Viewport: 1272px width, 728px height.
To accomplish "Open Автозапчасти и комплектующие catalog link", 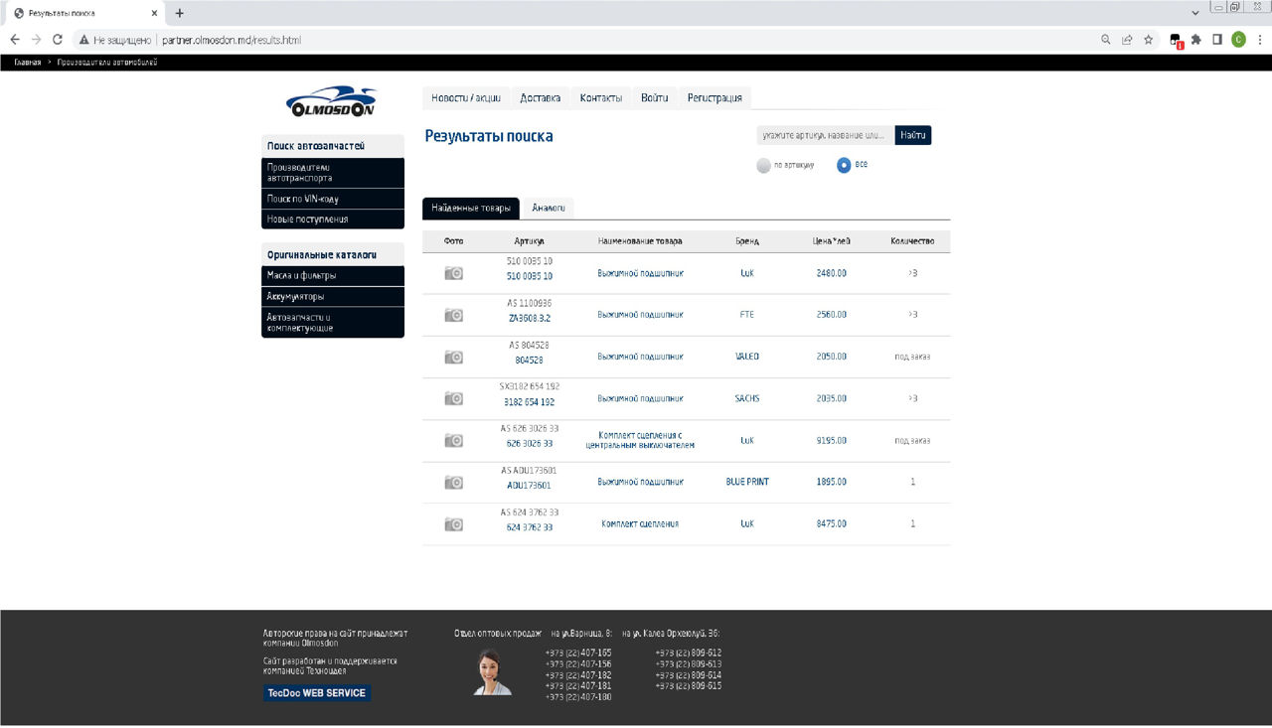I will point(333,323).
